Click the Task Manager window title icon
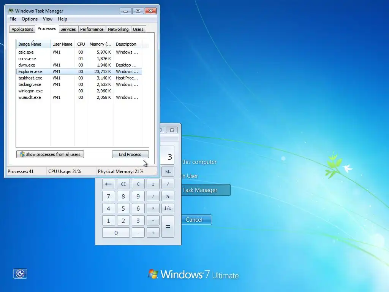 11,11
